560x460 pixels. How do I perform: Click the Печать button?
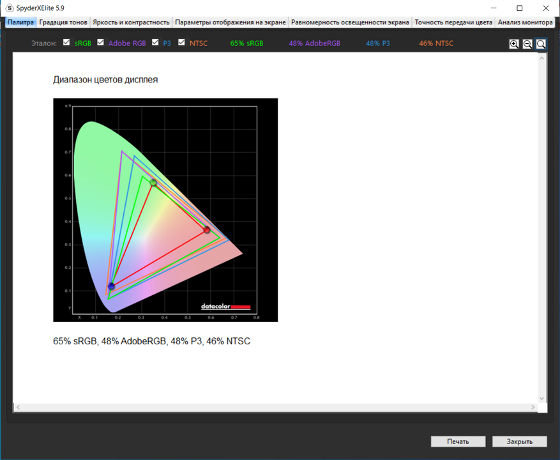click(458, 441)
